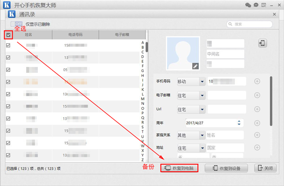Click the phone number field starting 18
The image size is (284, 186).
(x=227, y=81)
